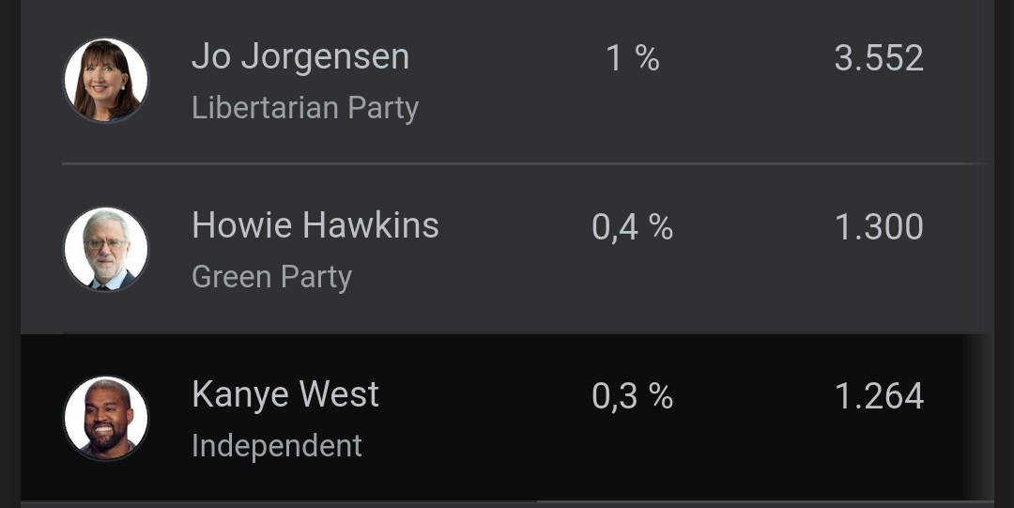Click the 3.552 vote count
This screenshot has height=508, width=1014.
tap(879, 59)
